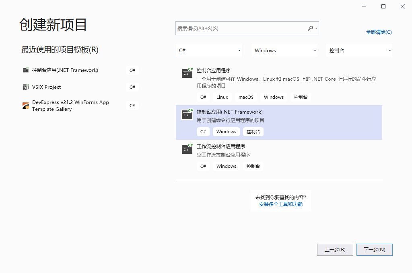412x273 pixels.
Task: Click the 控制台应用(.NET Framework) template icon in list
Action: 187,114
